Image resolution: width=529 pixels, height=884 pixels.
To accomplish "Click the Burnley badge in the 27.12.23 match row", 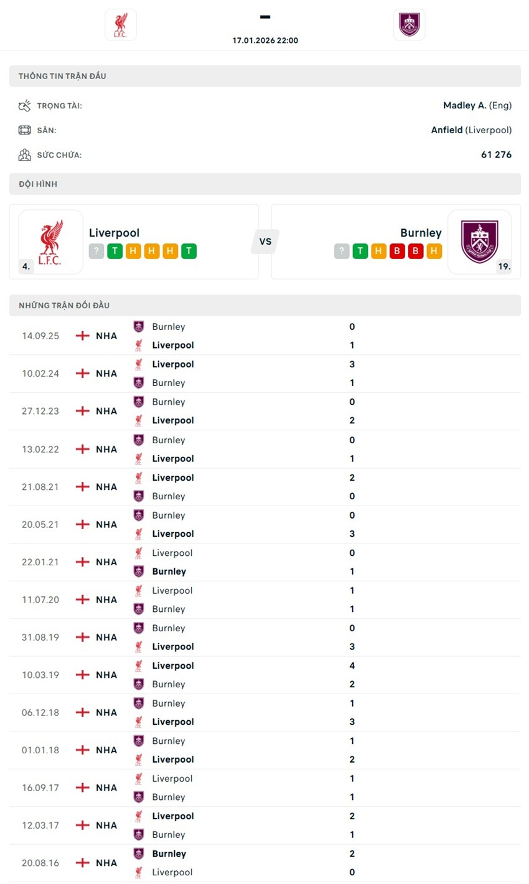I will 139,402.
